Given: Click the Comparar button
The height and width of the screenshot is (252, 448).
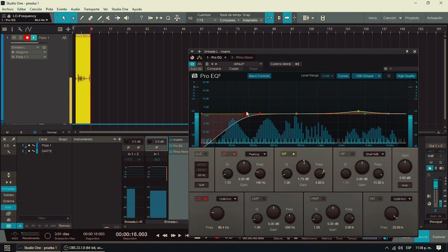Looking at the screenshot, I should click(214, 69).
